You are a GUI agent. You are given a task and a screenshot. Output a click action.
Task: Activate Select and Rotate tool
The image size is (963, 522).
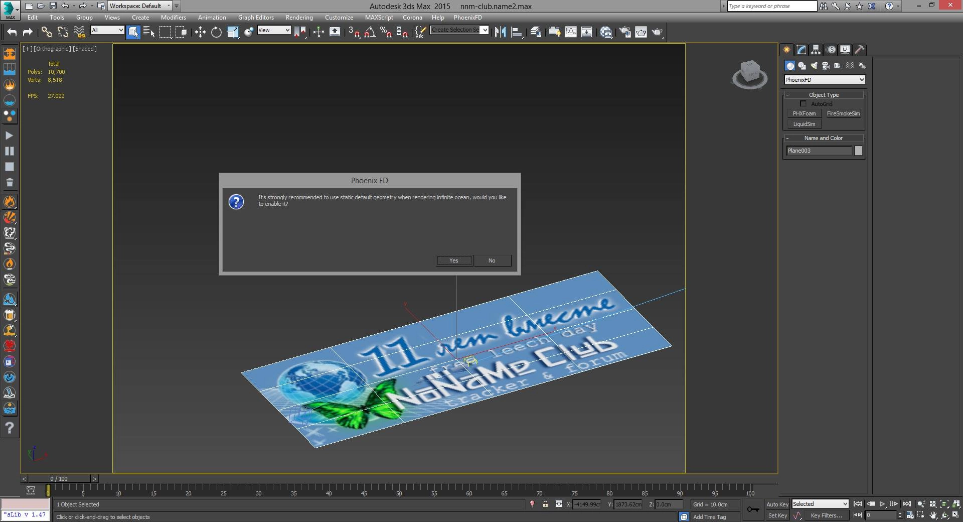click(x=216, y=32)
